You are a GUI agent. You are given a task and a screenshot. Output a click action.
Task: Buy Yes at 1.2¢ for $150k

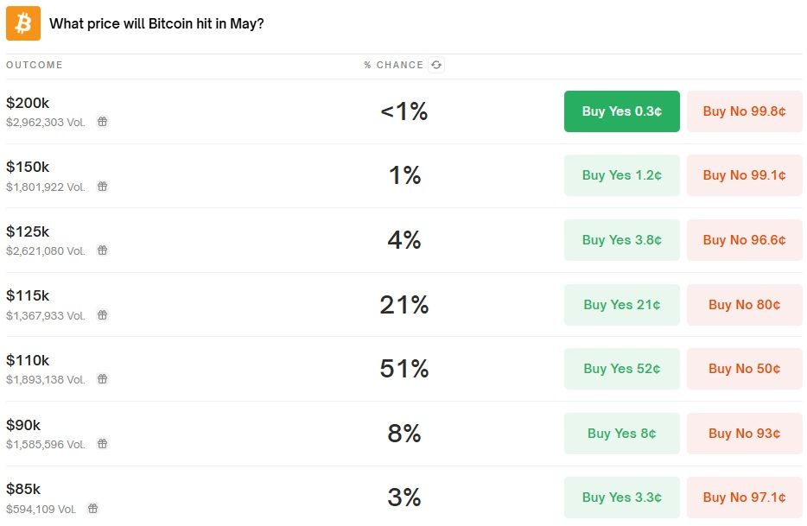coord(621,175)
